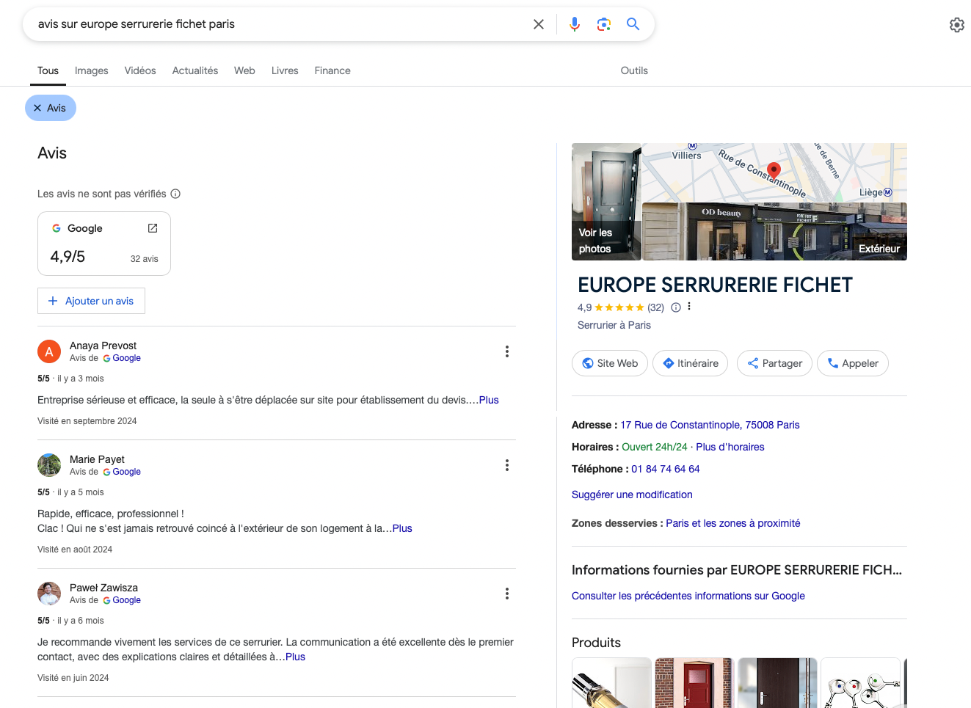
Task: Remove the Avis filter chip
Action: pyautogui.click(x=51, y=108)
